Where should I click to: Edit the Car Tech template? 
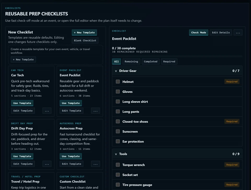pyautogui.click(x=23, y=111)
